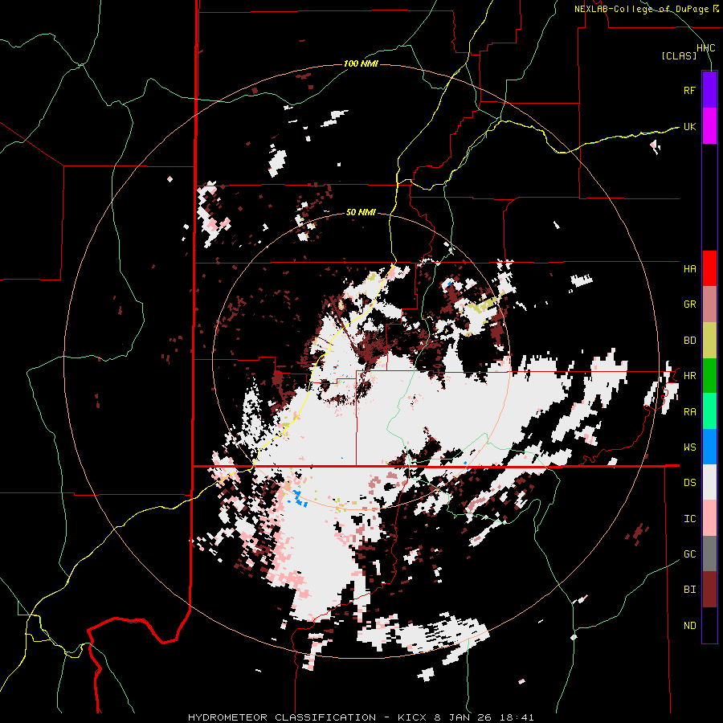Click the HA legend label

[x=690, y=269]
